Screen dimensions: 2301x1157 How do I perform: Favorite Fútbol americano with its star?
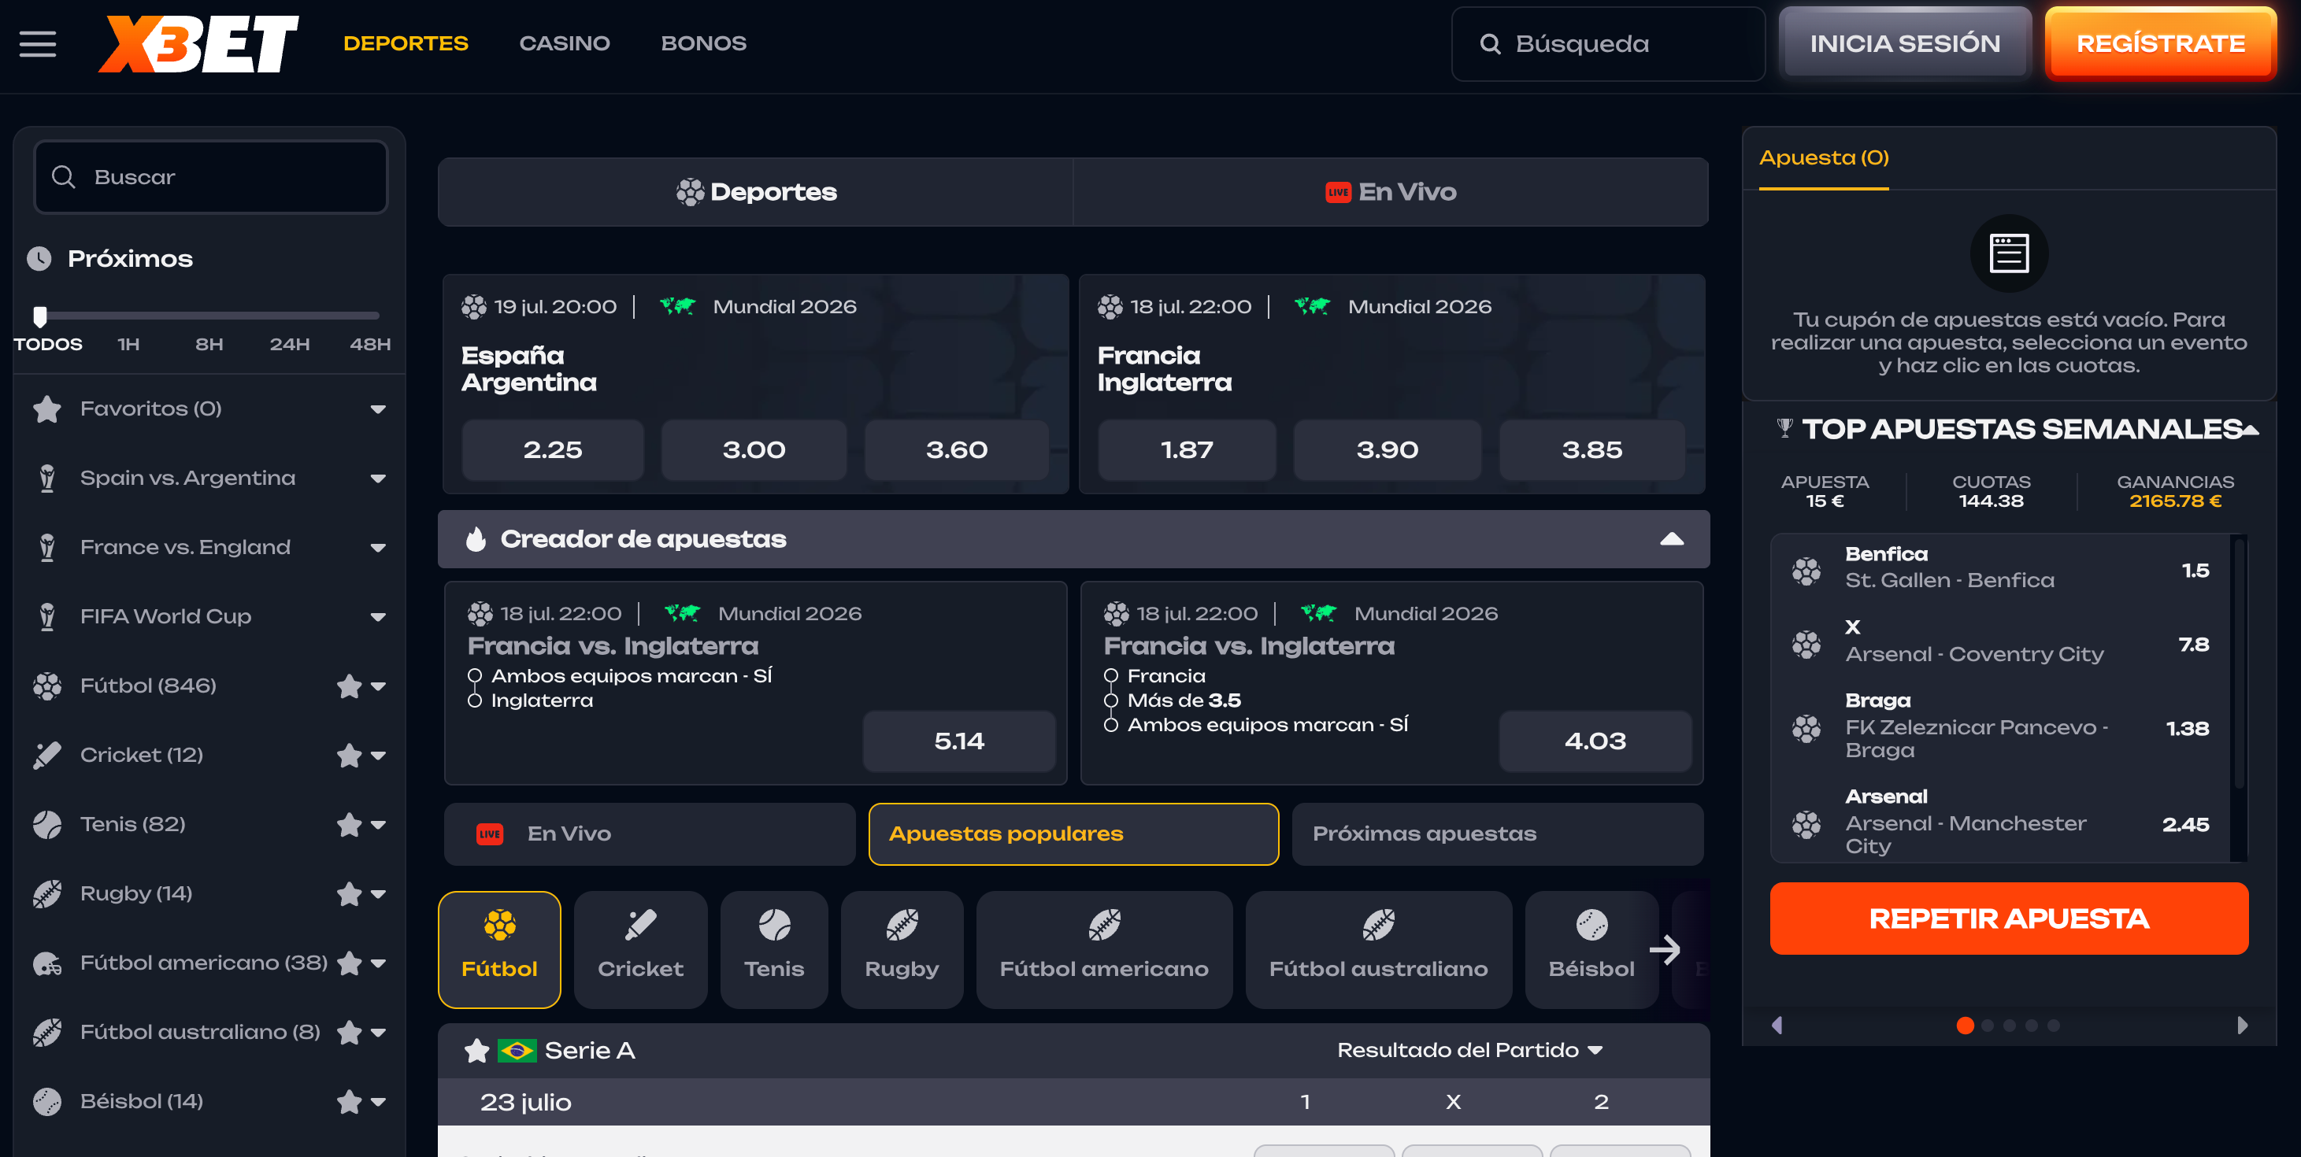[350, 963]
